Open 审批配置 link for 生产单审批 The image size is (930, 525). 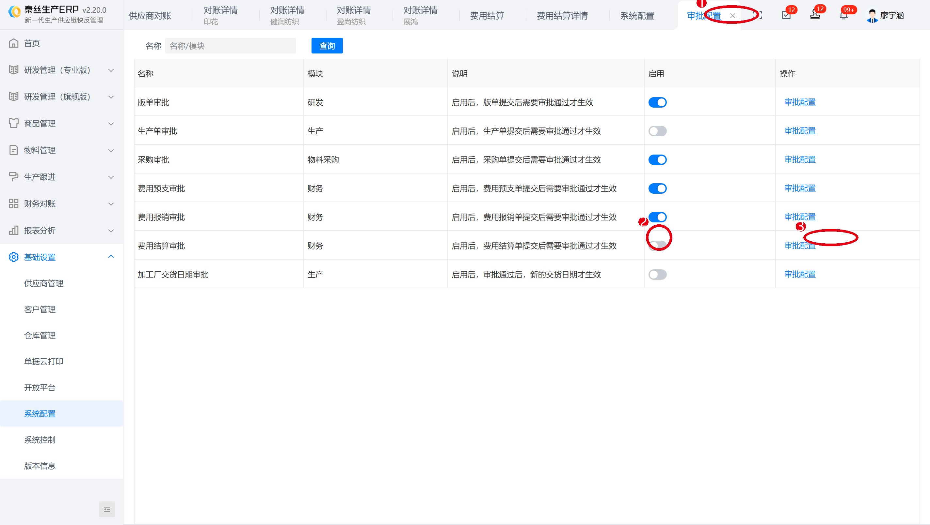[800, 130]
